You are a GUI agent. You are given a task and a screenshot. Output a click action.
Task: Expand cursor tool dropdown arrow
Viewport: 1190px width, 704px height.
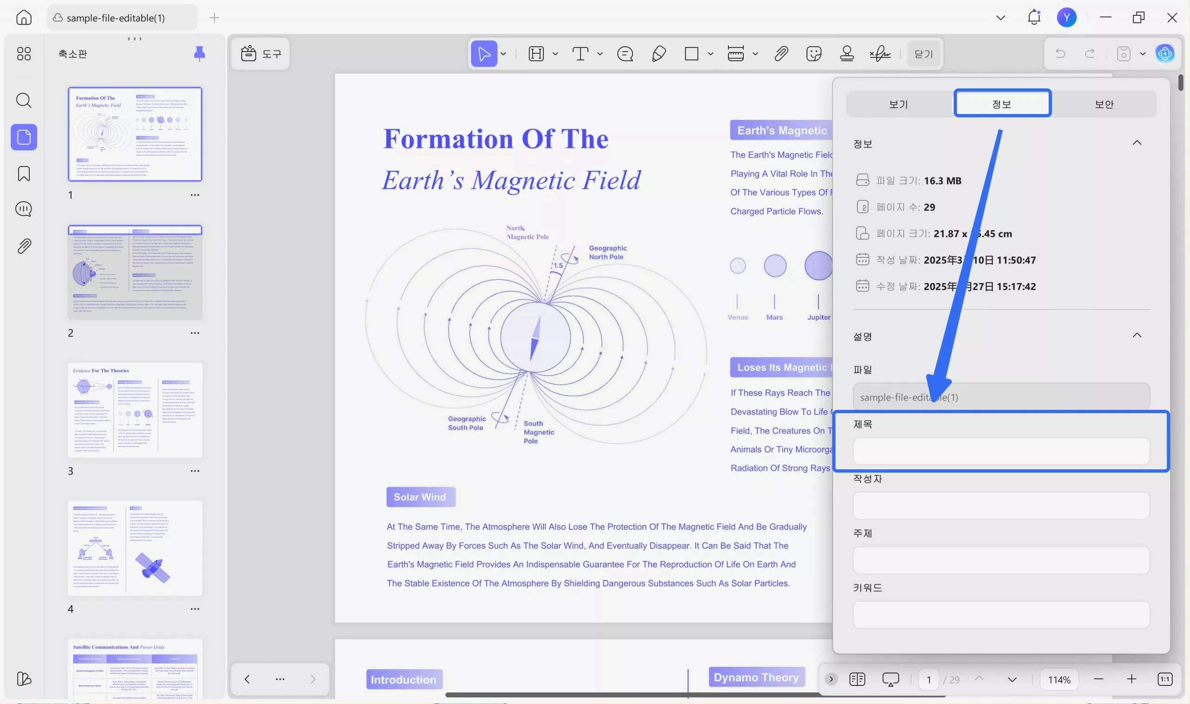coord(503,53)
